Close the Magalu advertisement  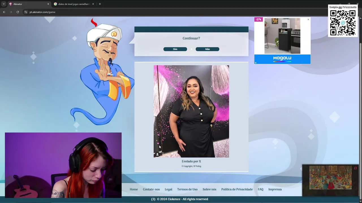click(x=308, y=19)
